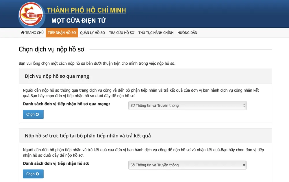The height and width of the screenshot is (182, 289).
Task: Open the THỦ TỤC HÀNH CHÍNH menu item
Action: tap(156, 33)
